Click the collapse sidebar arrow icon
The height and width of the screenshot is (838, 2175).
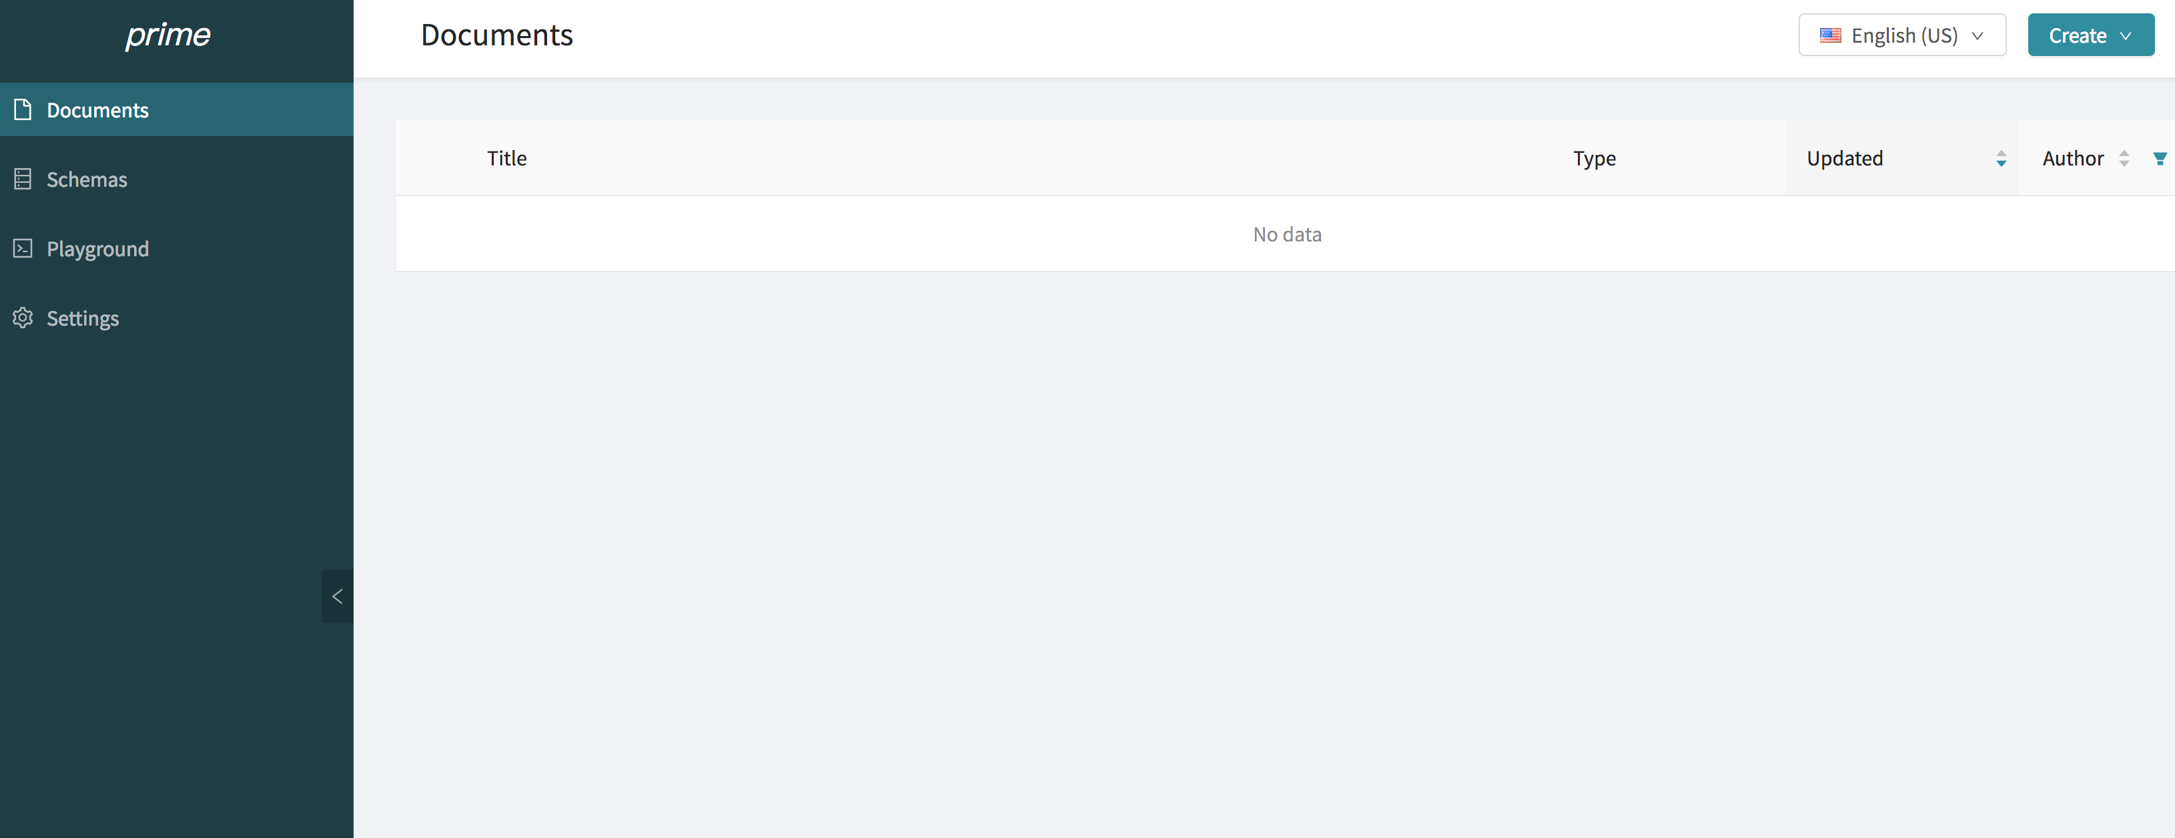337,596
